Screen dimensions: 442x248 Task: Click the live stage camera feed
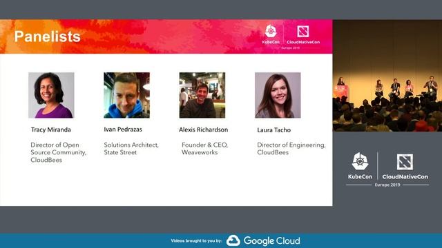tap(387, 76)
